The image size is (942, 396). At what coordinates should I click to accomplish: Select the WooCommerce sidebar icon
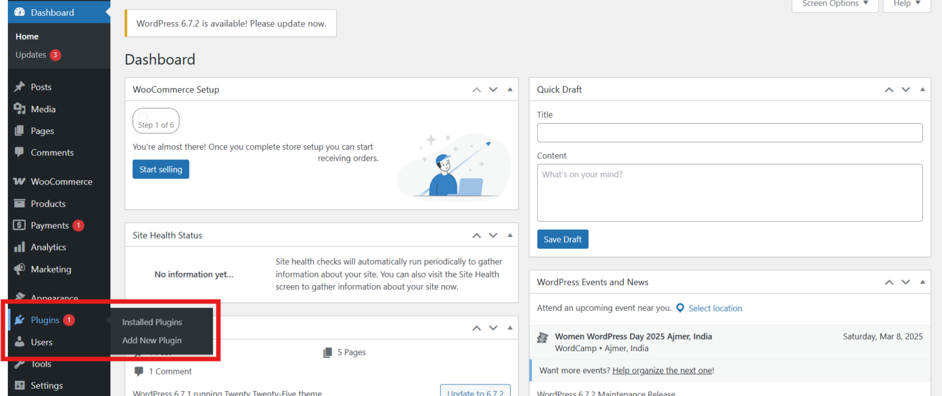click(20, 181)
